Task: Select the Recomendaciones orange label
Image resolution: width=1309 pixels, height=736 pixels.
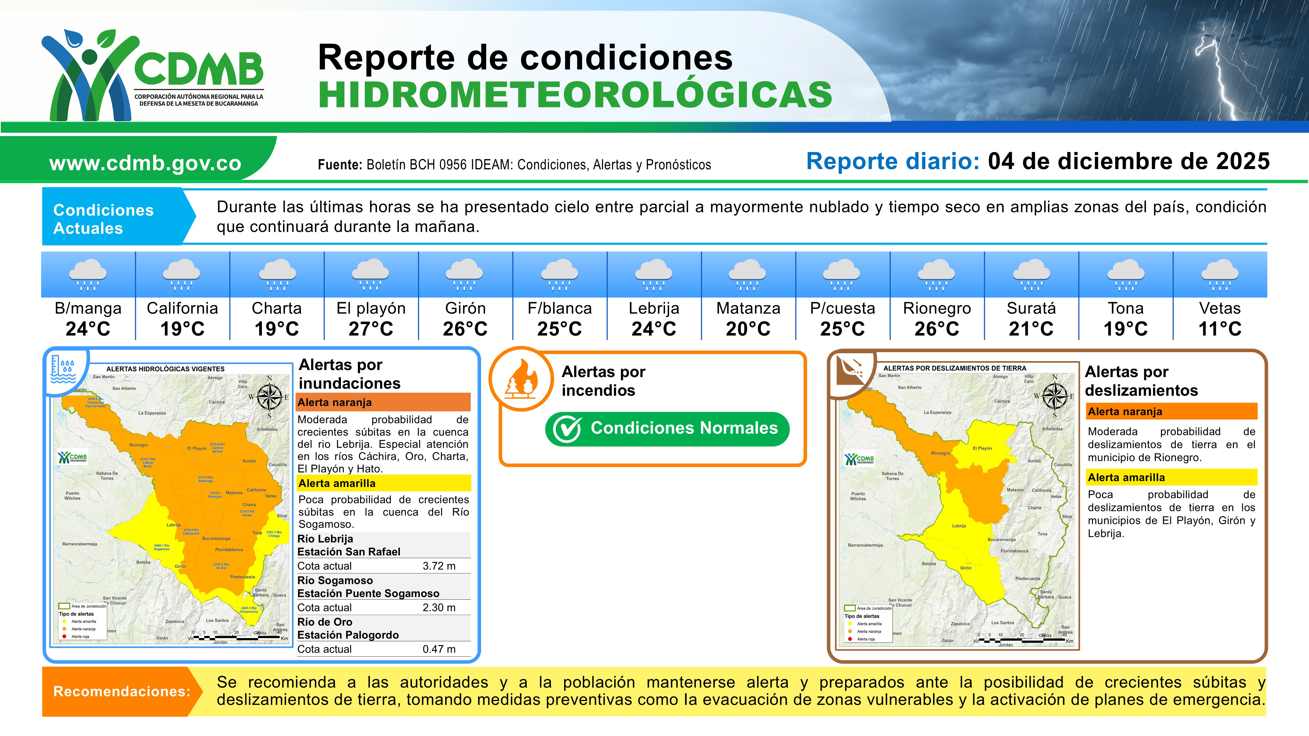Action: 122,691
